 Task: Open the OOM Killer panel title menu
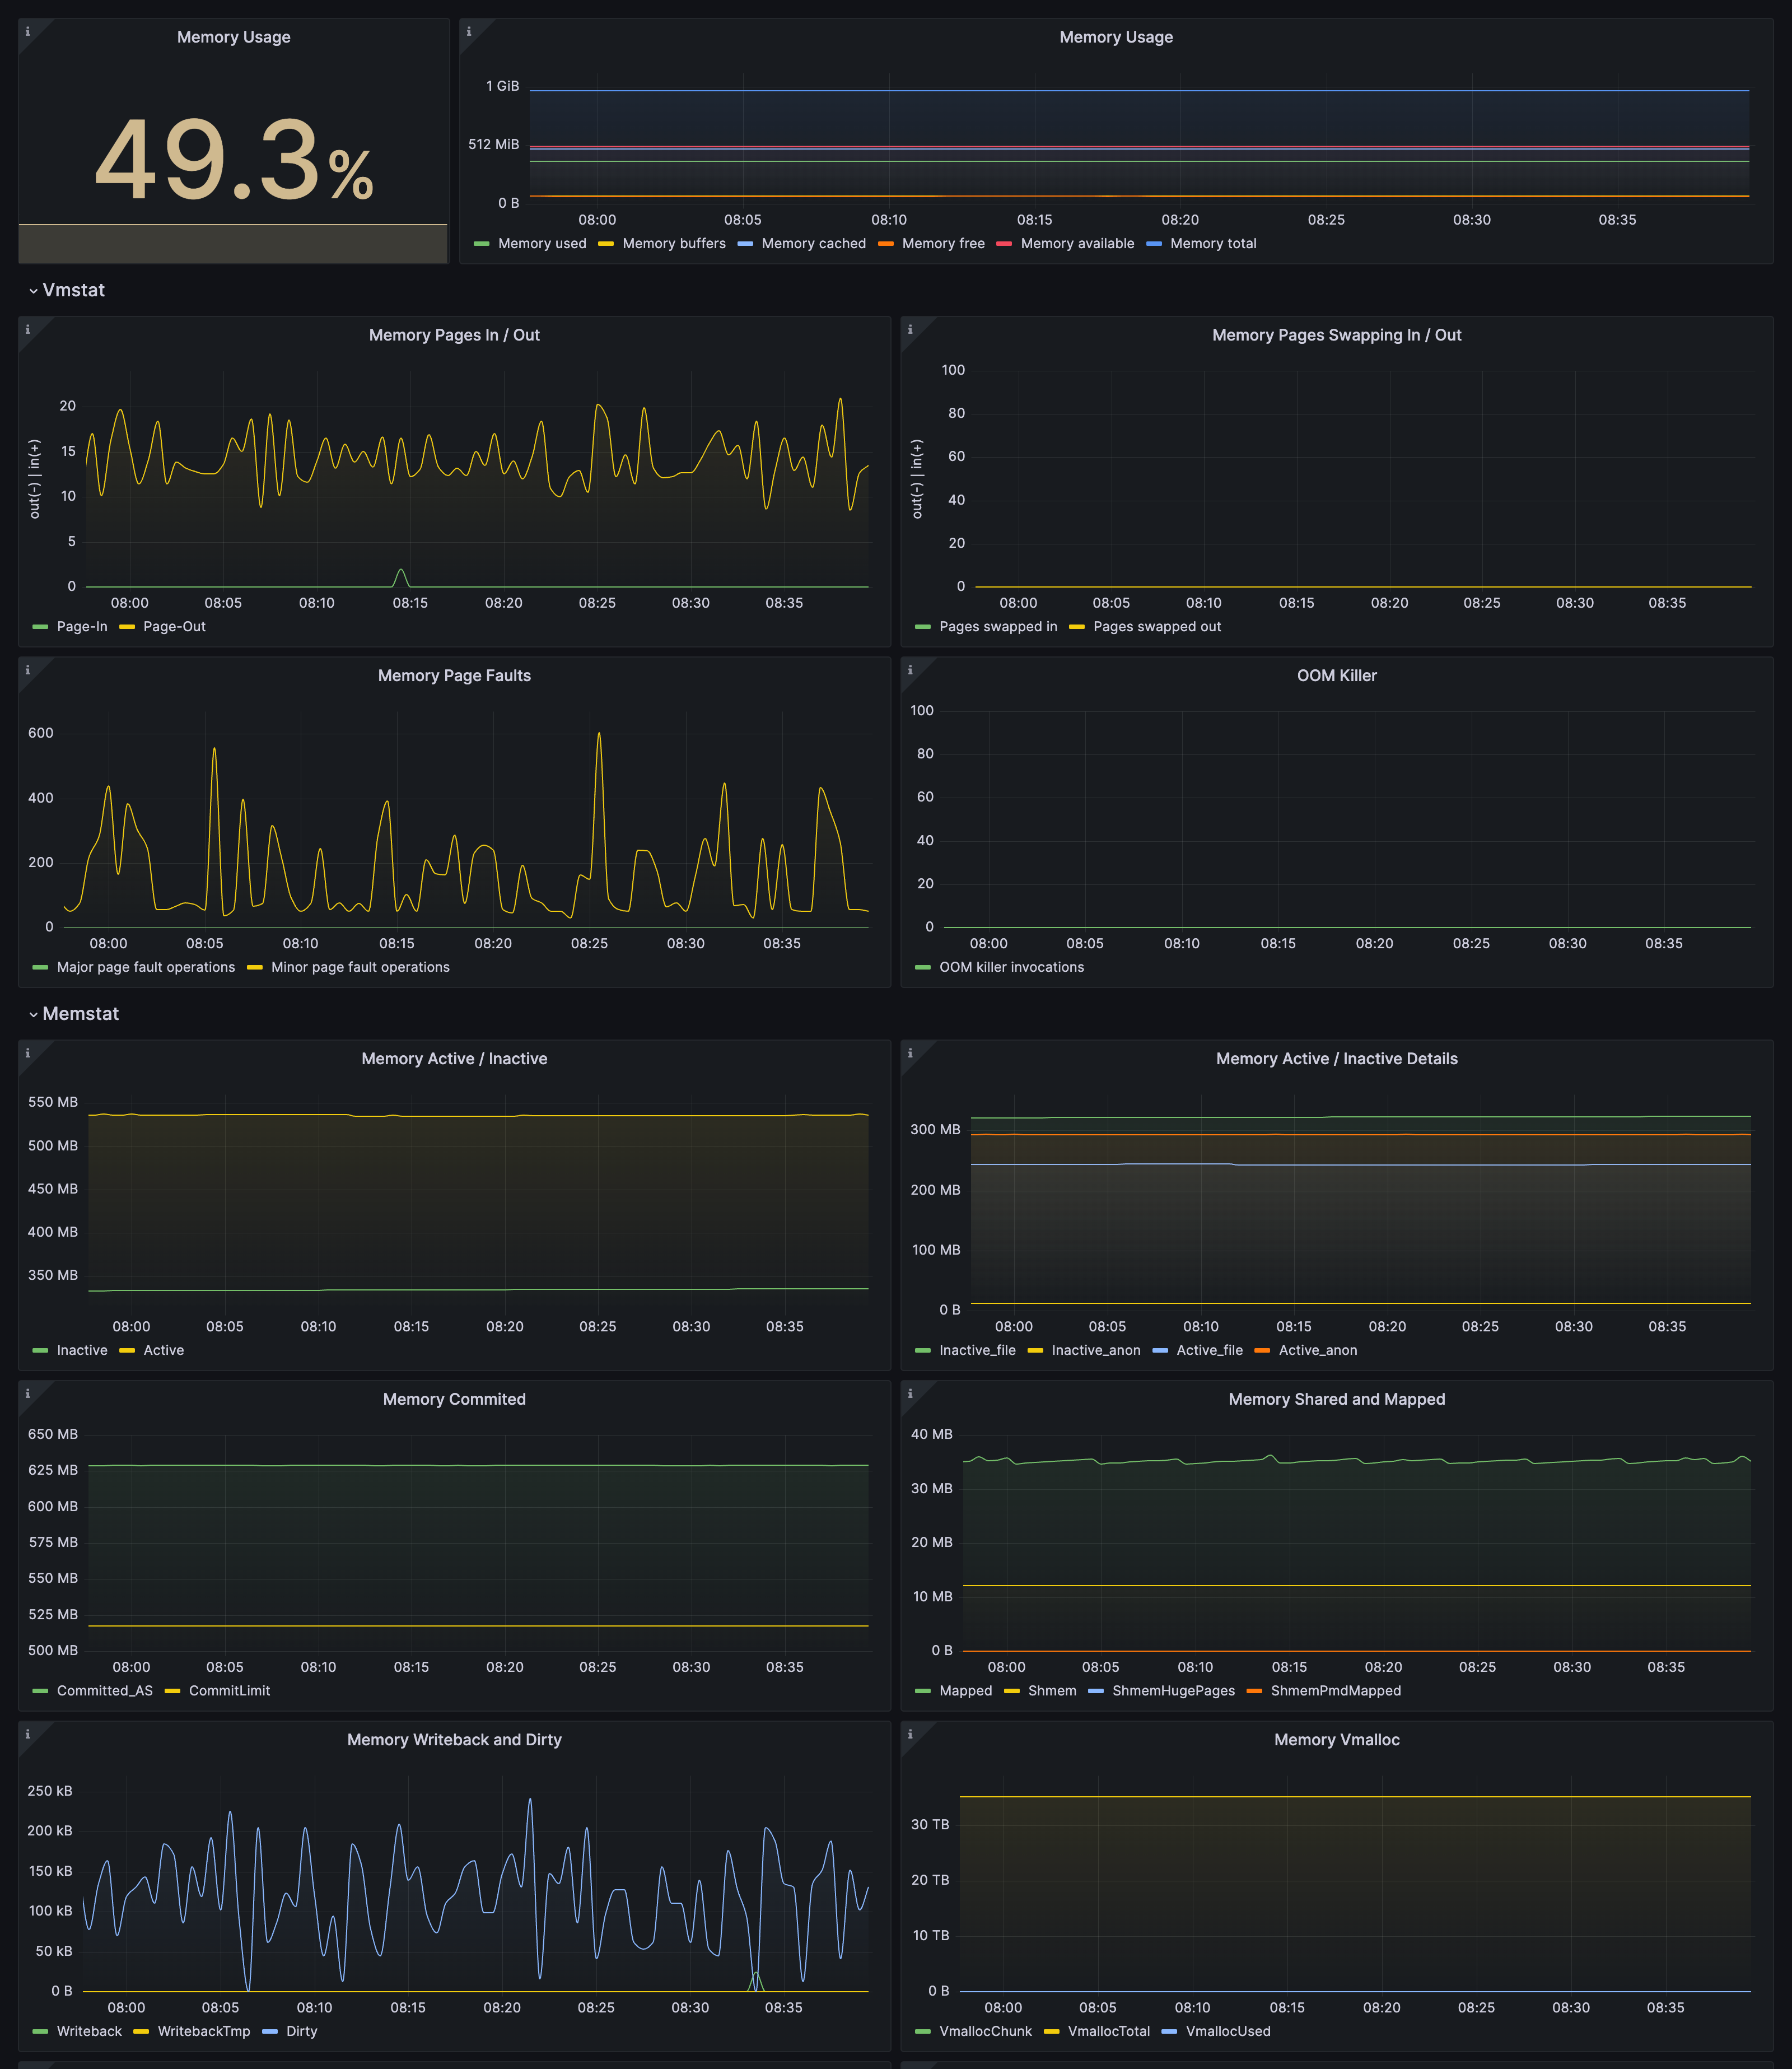(x=1337, y=675)
